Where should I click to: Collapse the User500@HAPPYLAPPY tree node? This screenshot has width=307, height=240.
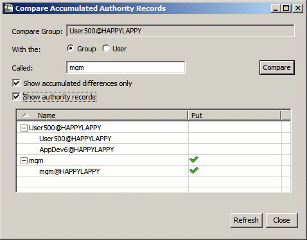[x=24, y=128]
